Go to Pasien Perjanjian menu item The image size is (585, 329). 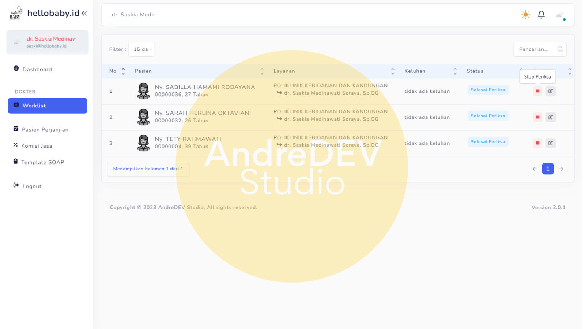45,129
